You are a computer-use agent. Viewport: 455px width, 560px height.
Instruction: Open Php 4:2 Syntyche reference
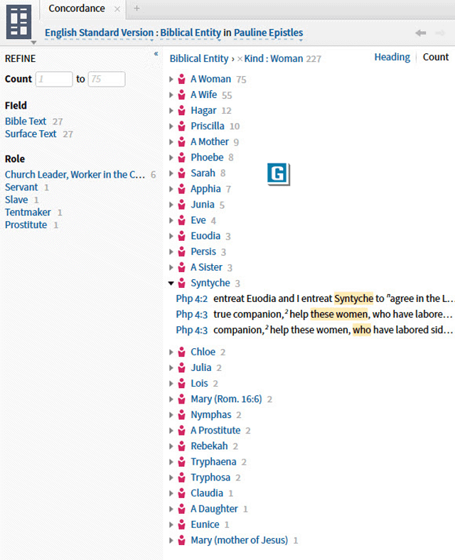192,299
